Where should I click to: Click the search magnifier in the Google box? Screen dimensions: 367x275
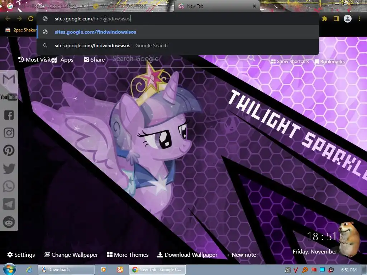pos(251,58)
